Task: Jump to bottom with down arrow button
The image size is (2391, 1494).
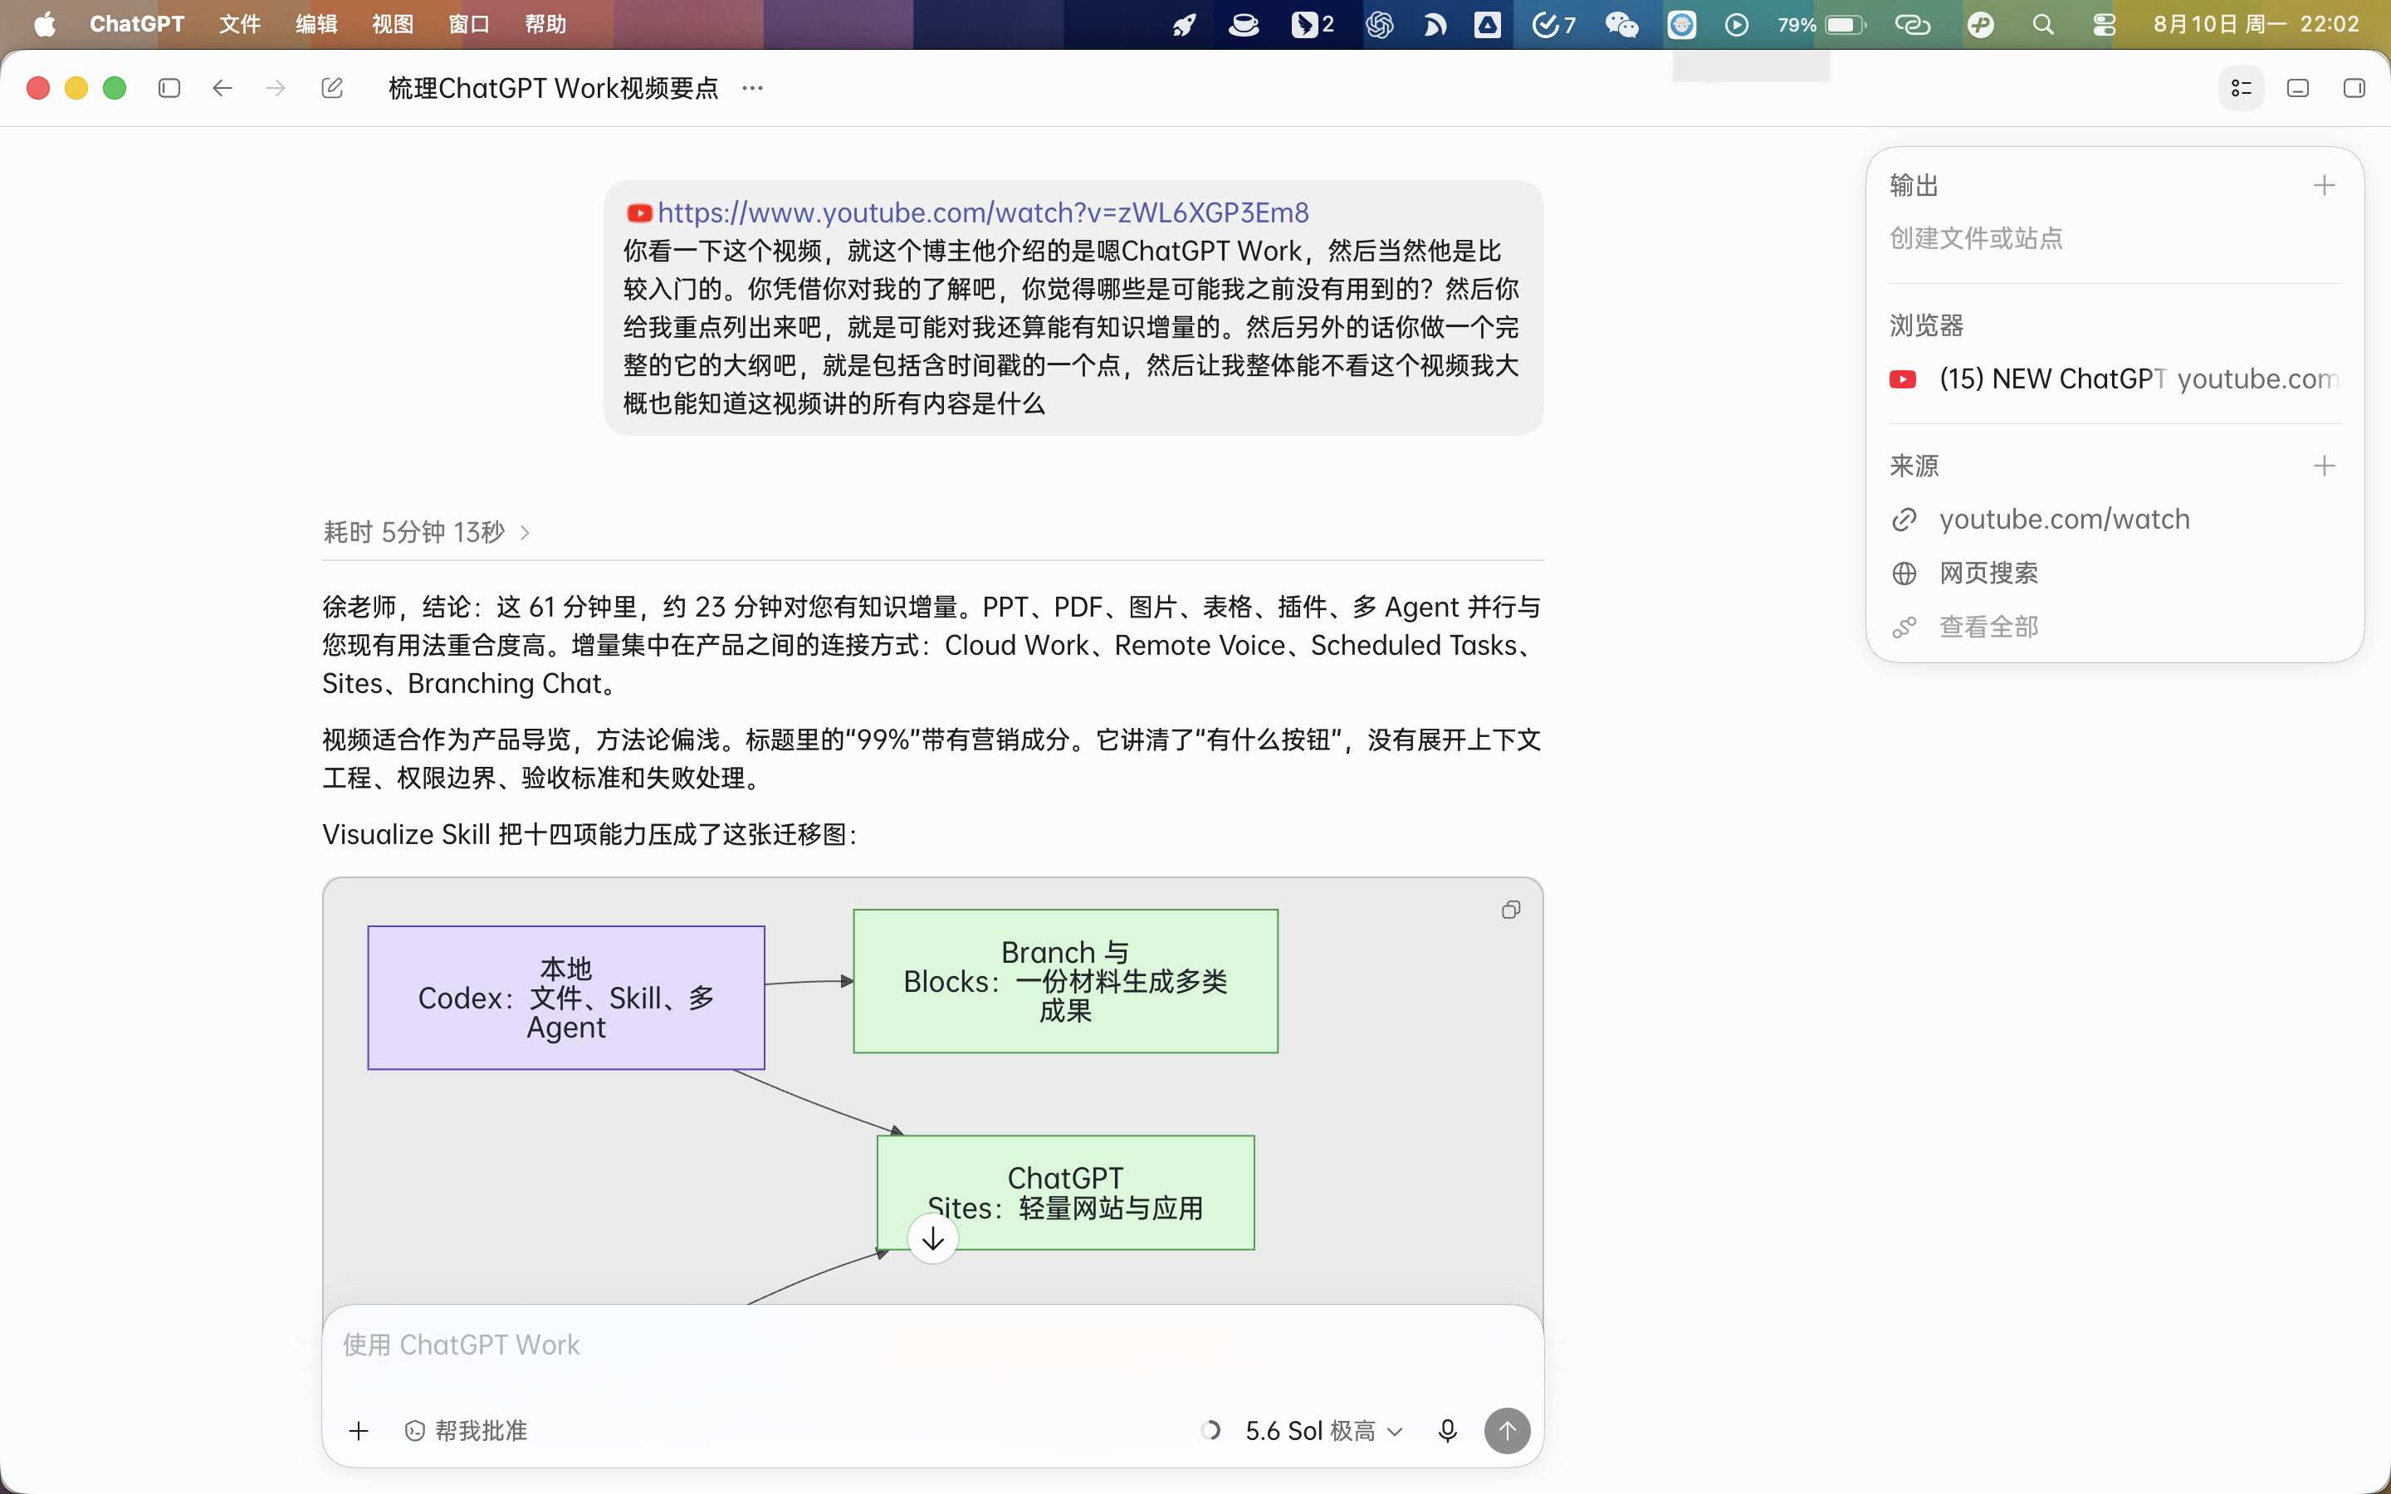Action: click(x=932, y=1238)
